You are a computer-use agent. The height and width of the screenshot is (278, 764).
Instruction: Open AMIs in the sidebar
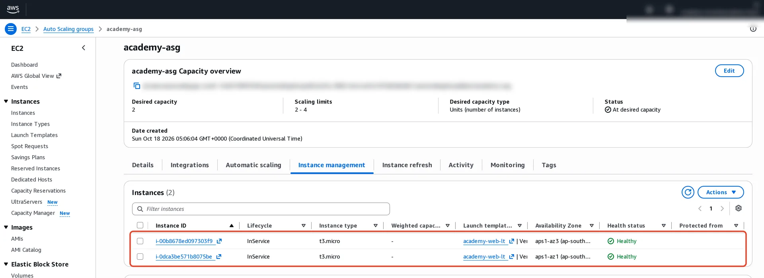click(x=17, y=239)
